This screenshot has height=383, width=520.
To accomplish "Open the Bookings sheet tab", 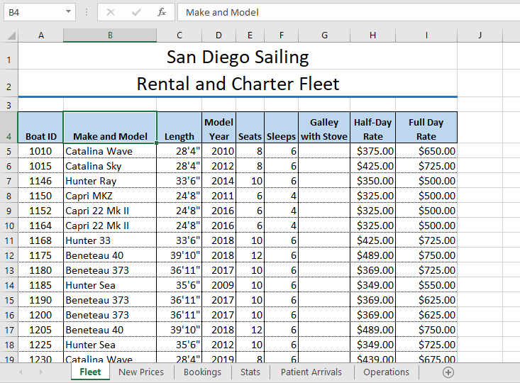I will [x=202, y=372].
